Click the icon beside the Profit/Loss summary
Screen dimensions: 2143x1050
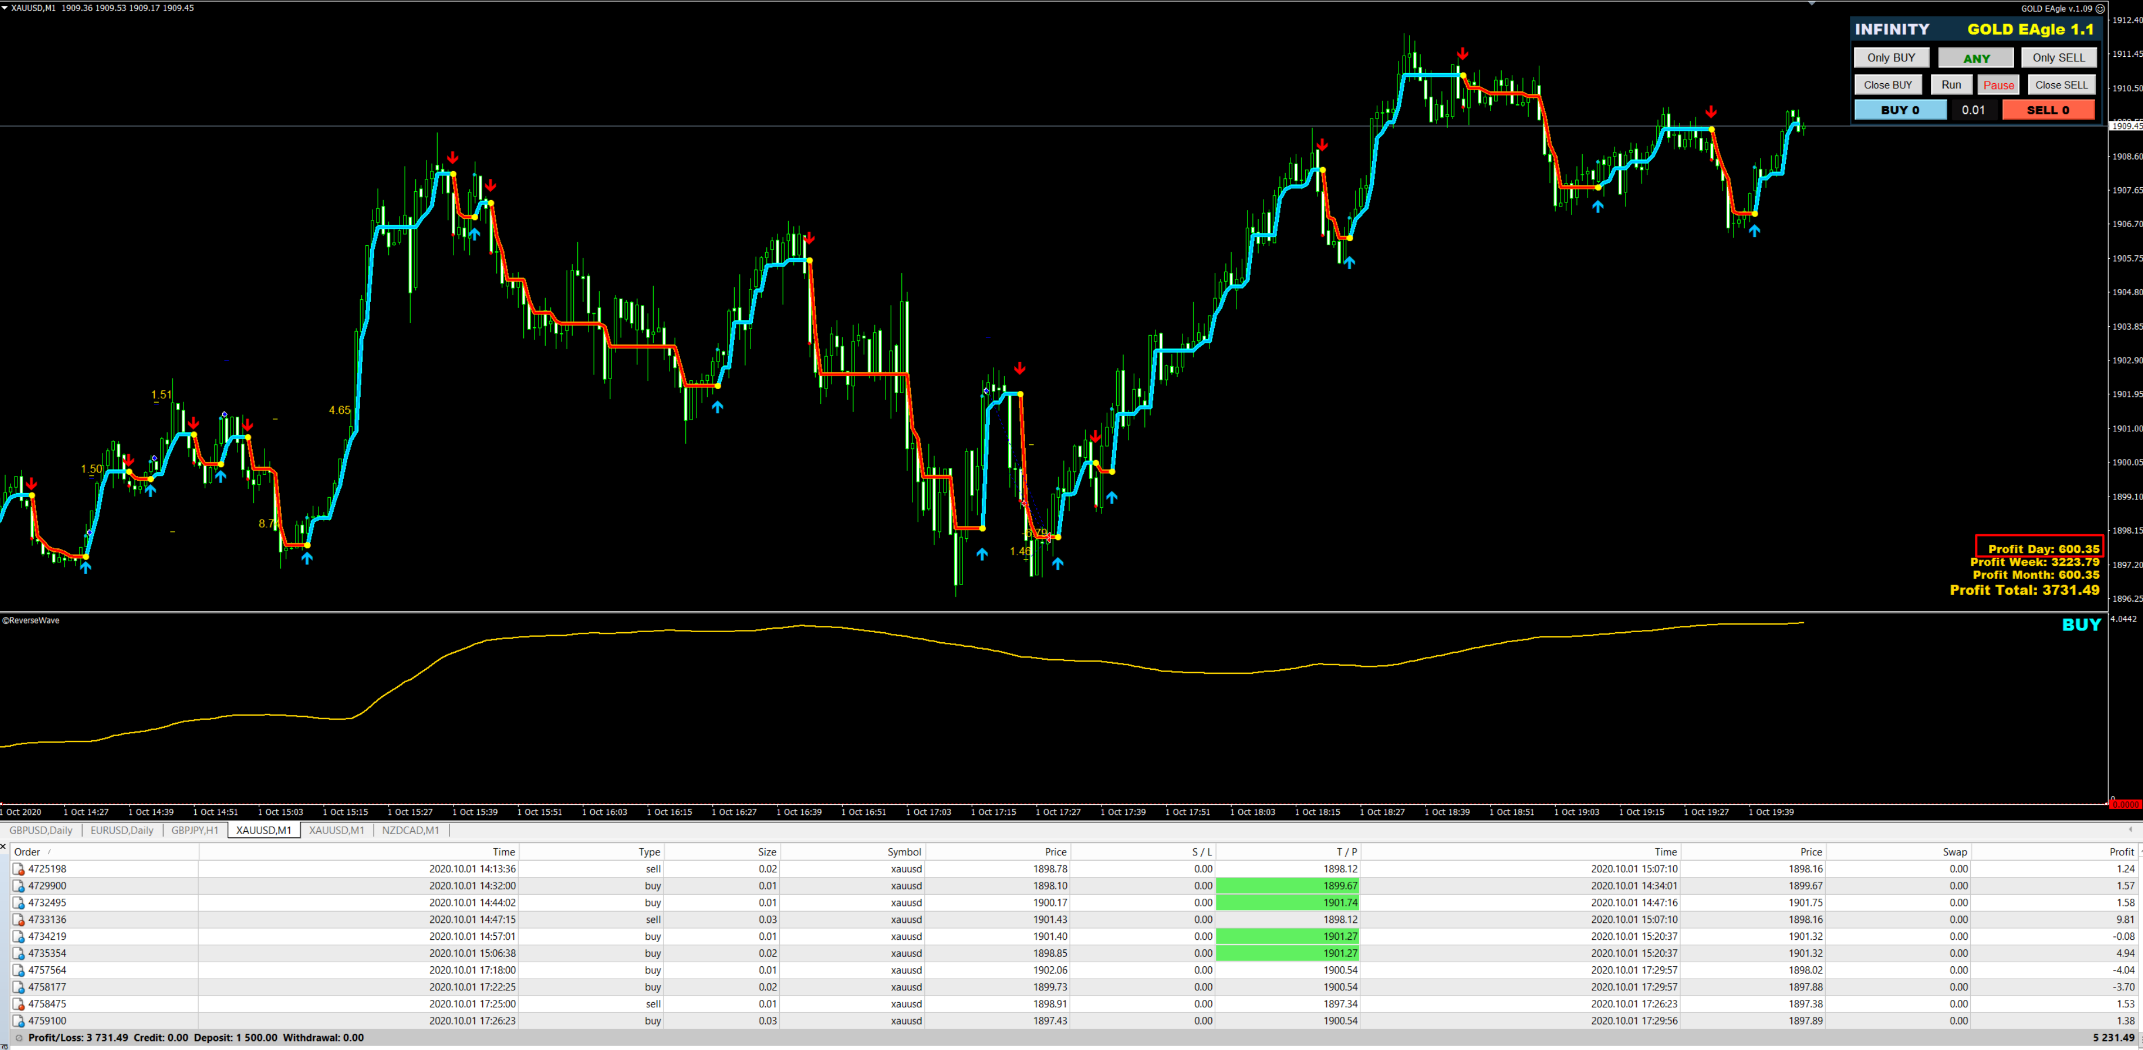click(19, 1038)
